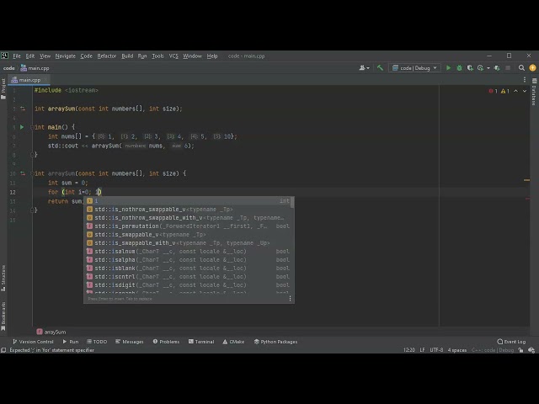
Task: Open the VCS menu
Action: 173,56
